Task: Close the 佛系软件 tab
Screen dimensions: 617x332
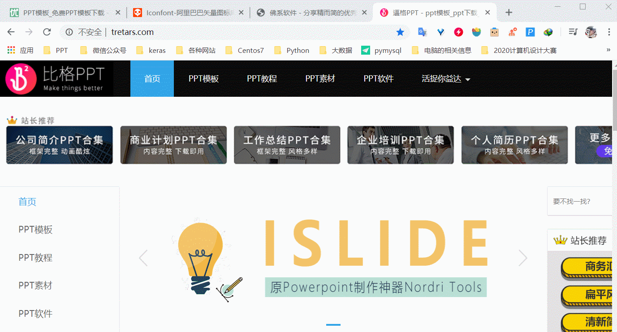Action: tap(364, 13)
